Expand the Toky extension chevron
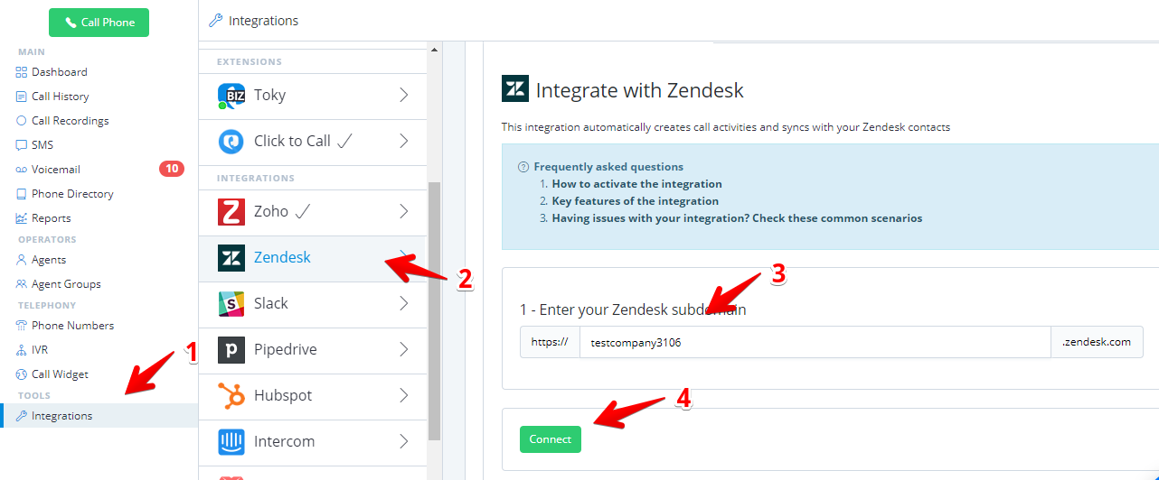 [404, 96]
